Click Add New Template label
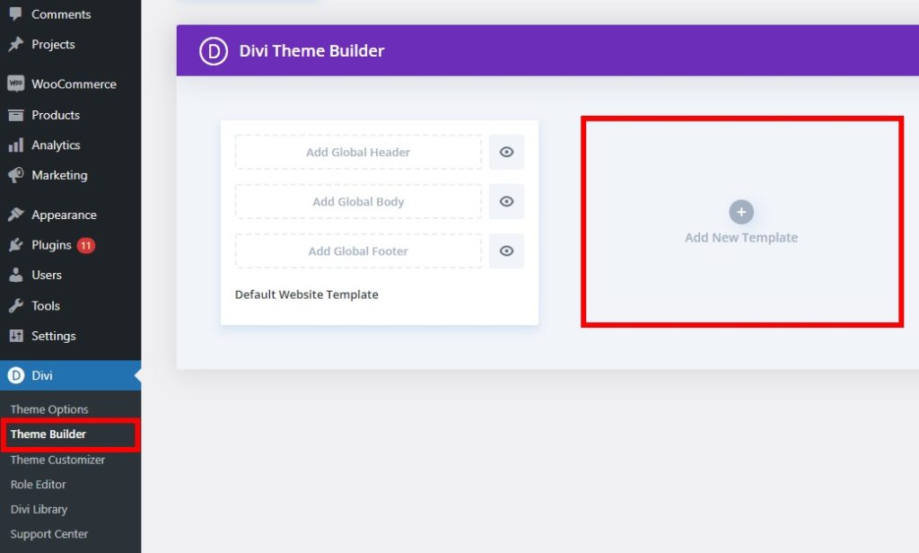919x553 pixels. click(740, 238)
